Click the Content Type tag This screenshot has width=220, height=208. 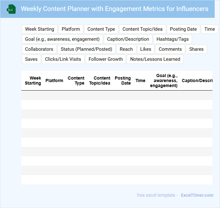pyautogui.click(x=101, y=29)
